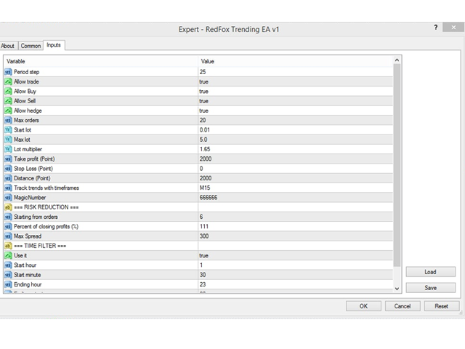This screenshot has width=465, height=349.
Task: Click the integer icon beside Max orders
Action: coord(8,120)
